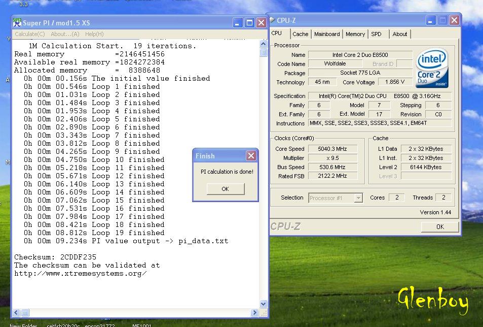Minimize the CPU-Z window

coord(431,20)
